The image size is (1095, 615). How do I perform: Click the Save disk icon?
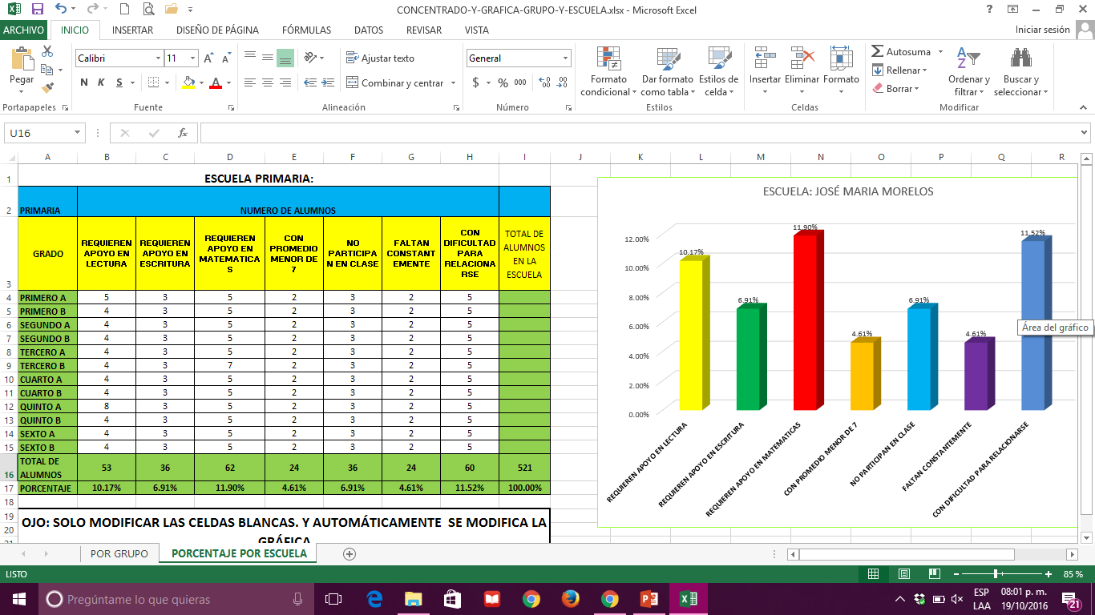click(x=37, y=10)
